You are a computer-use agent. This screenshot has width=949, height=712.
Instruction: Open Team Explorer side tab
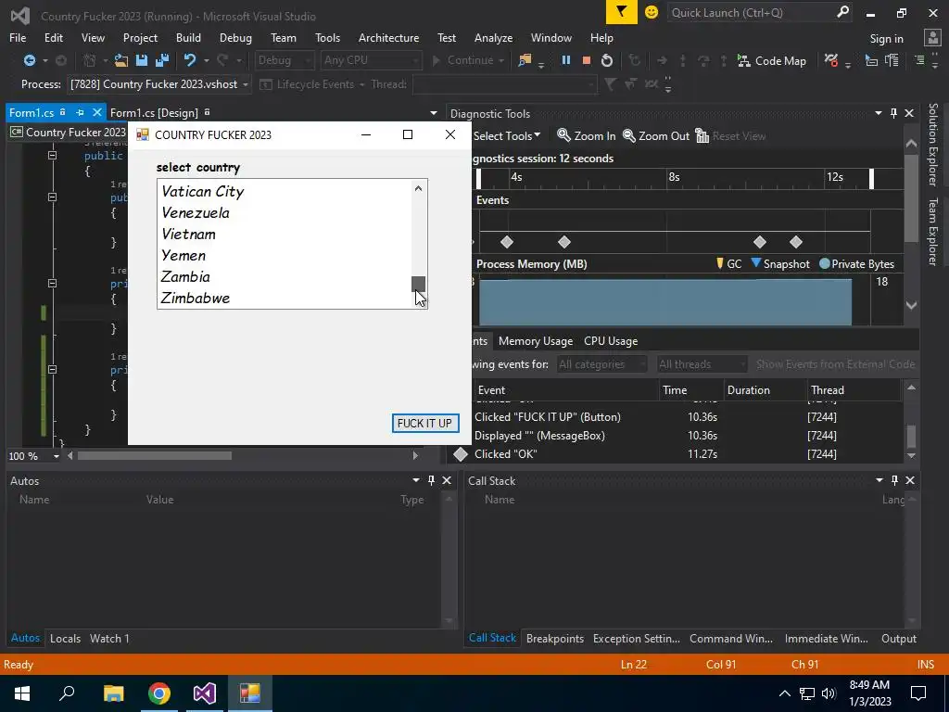pos(932,231)
